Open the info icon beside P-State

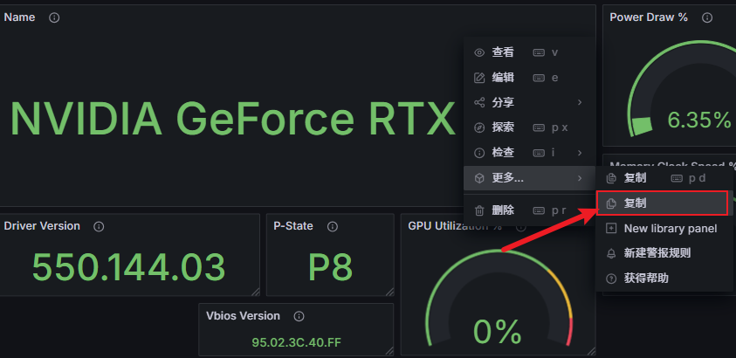point(333,227)
